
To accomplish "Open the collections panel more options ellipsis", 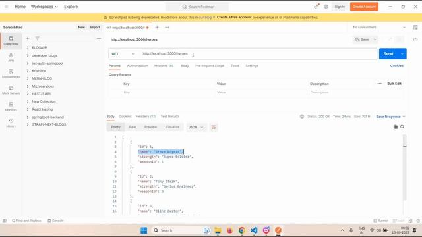I will pyautogui.click(x=99, y=38).
